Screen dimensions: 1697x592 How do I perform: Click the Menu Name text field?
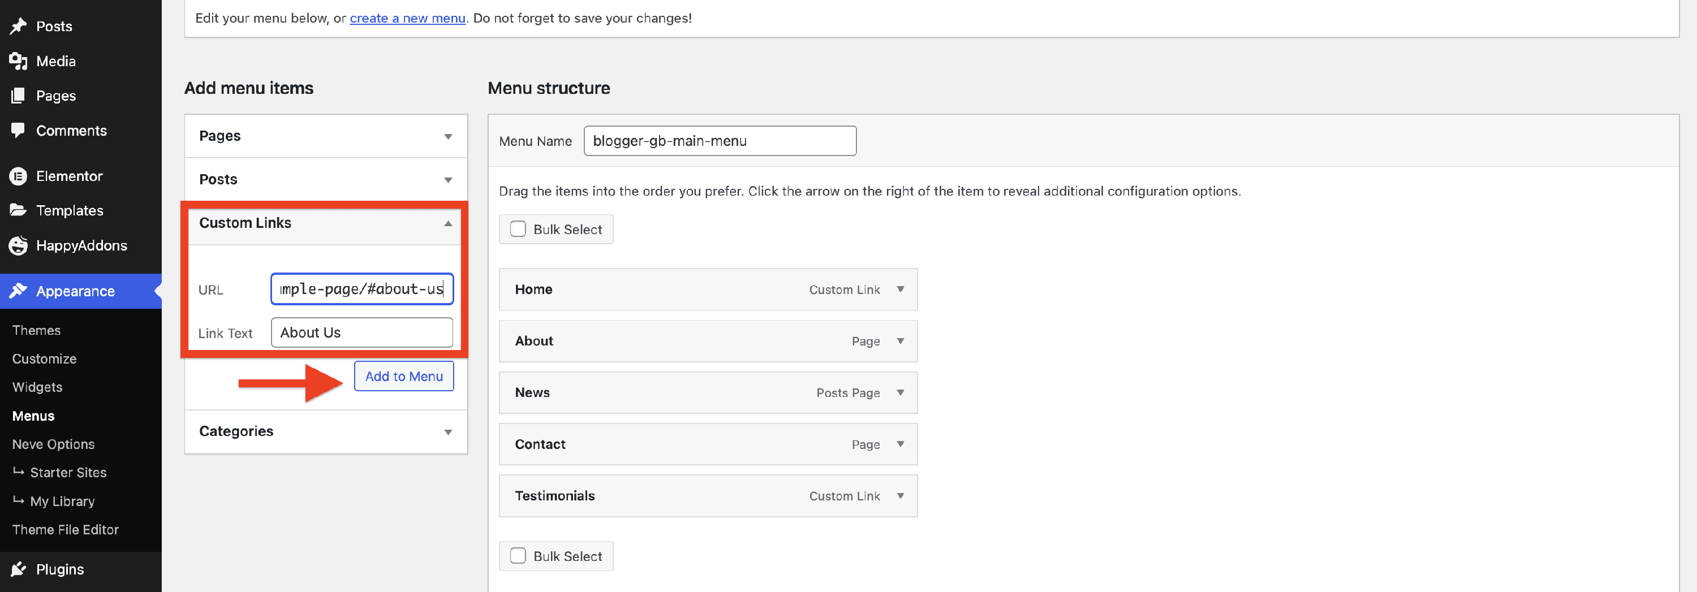pyautogui.click(x=720, y=141)
